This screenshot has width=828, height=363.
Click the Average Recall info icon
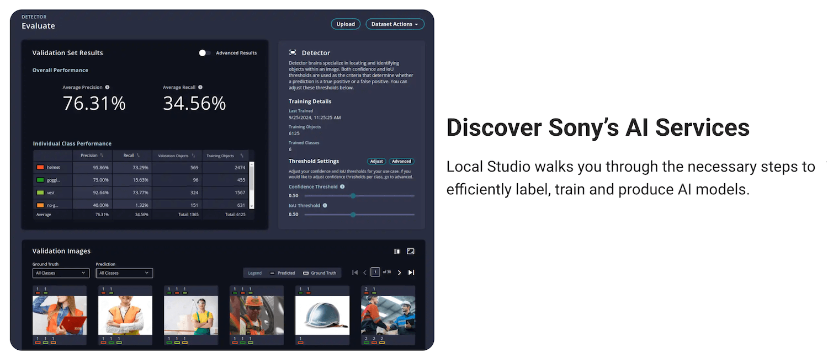click(200, 87)
